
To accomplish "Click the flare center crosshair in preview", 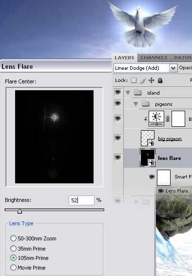I will [x=54, y=117].
